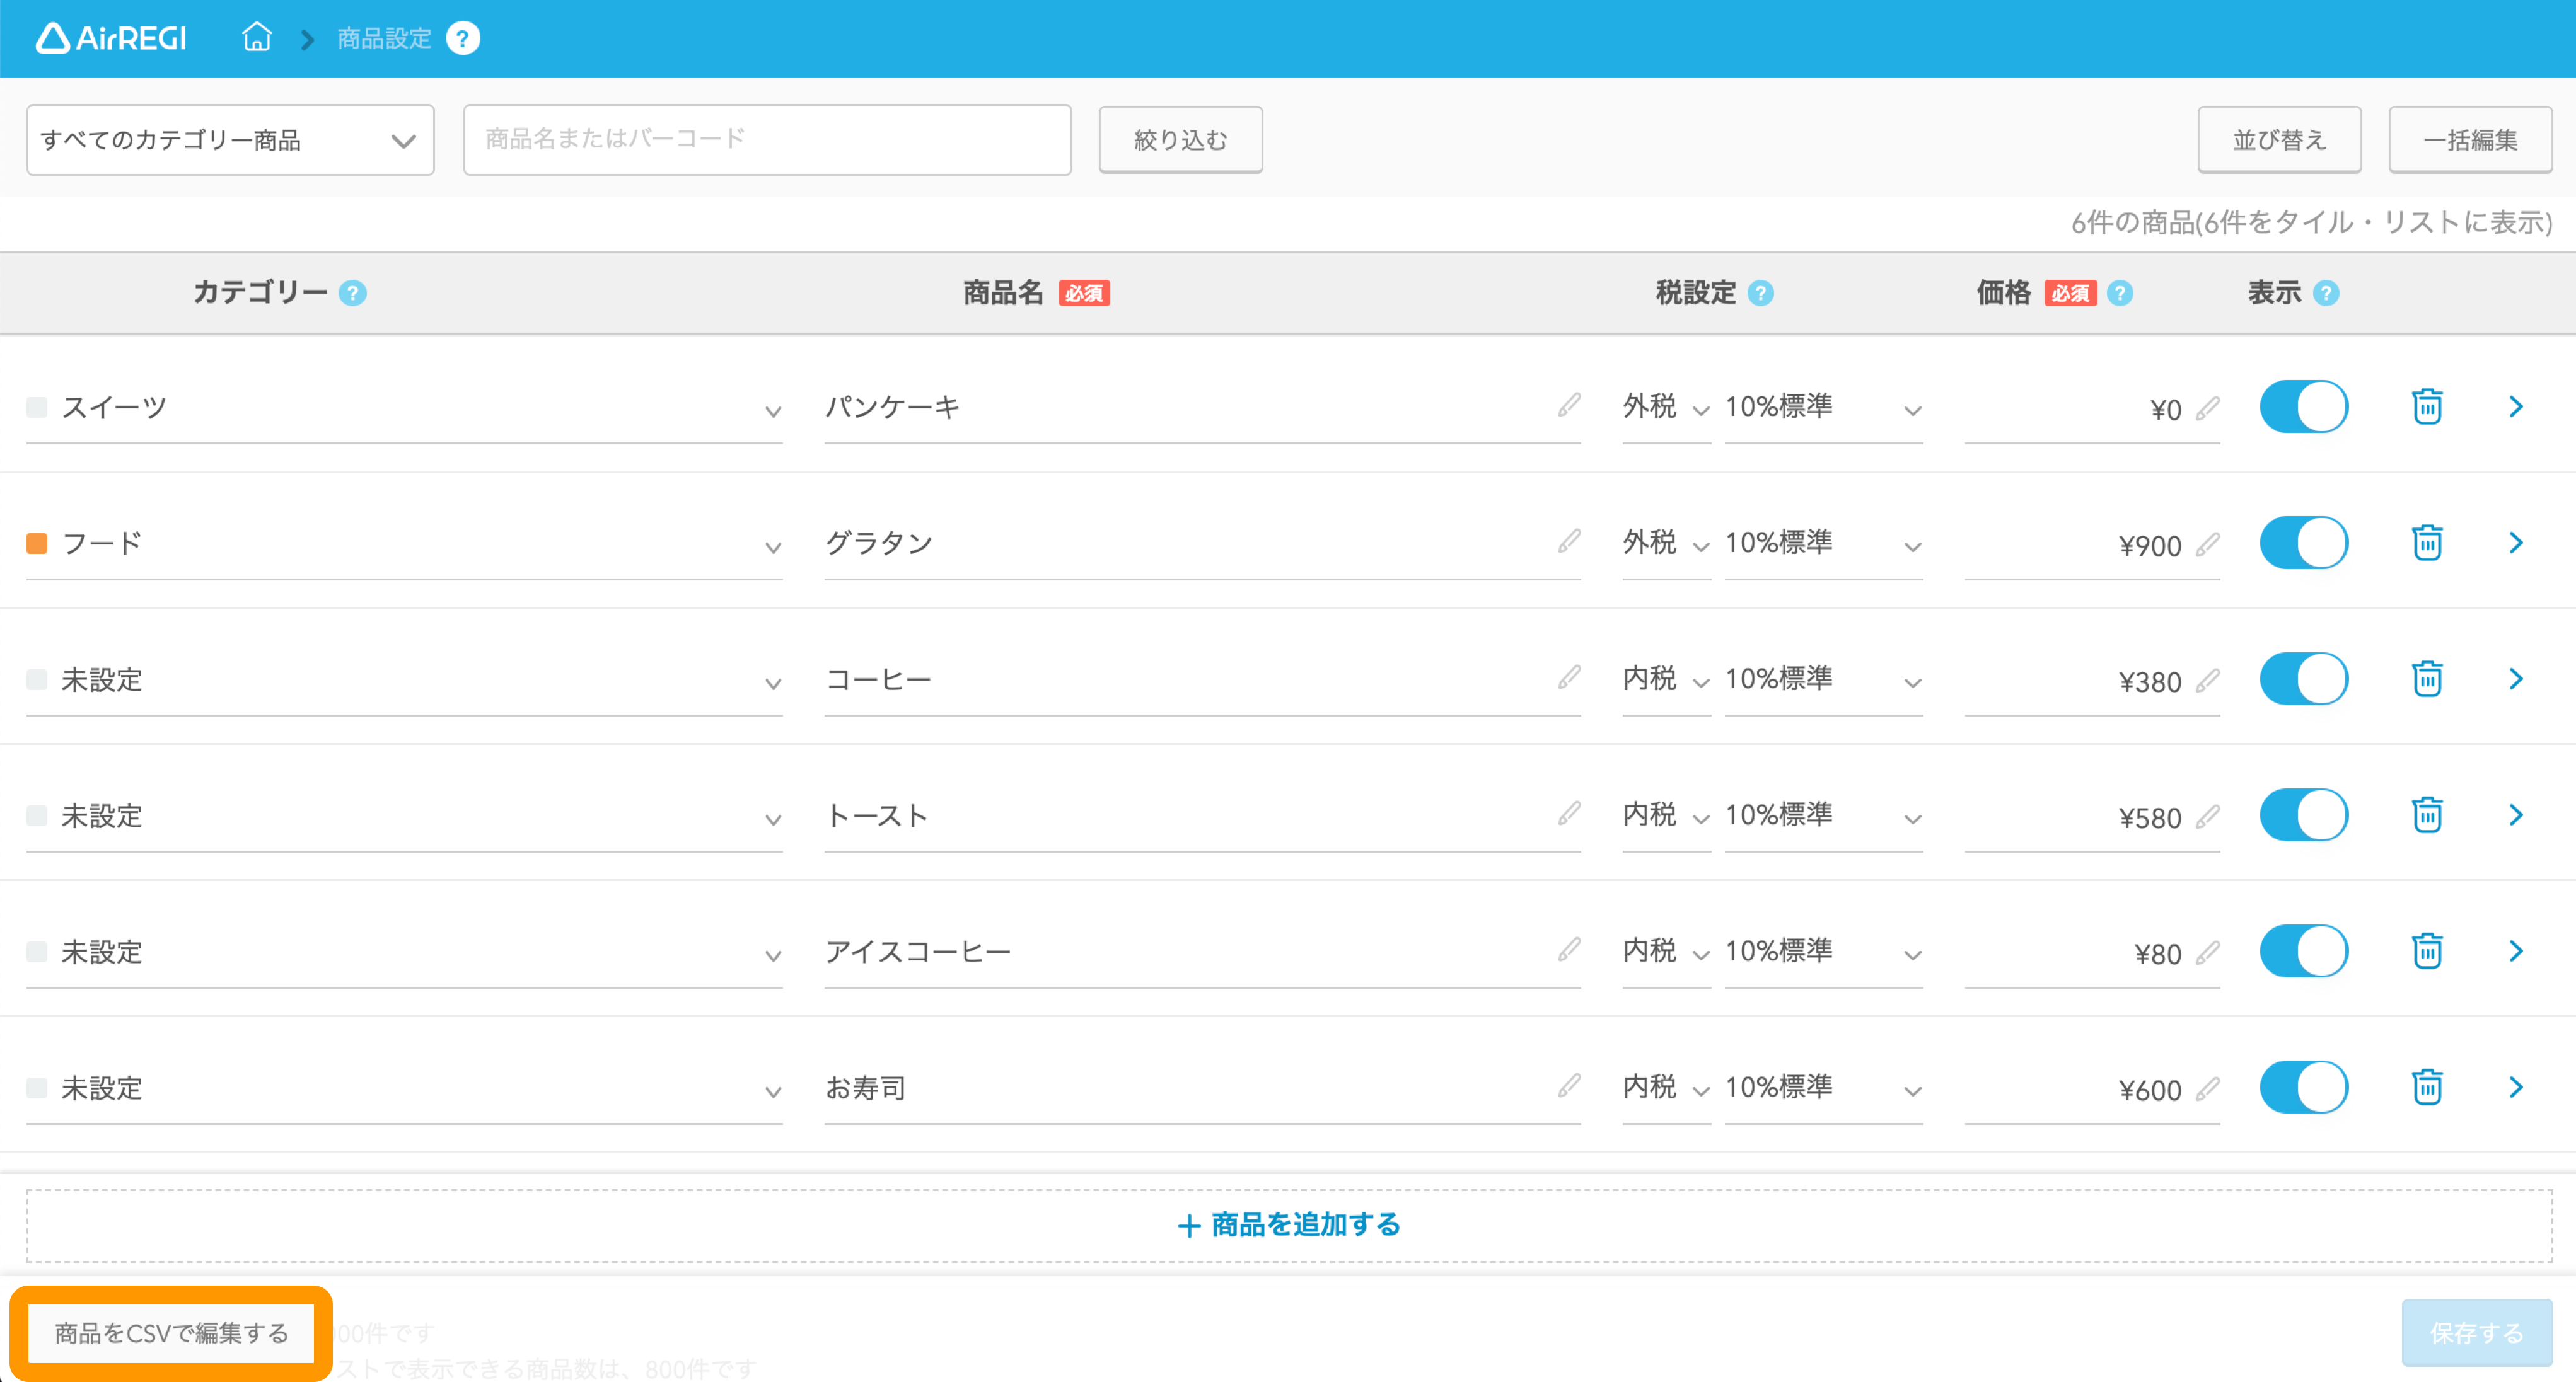Edit the ¥900 price using its pencil icon
This screenshot has width=2576, height=1382.
[x=2208, y=544]
